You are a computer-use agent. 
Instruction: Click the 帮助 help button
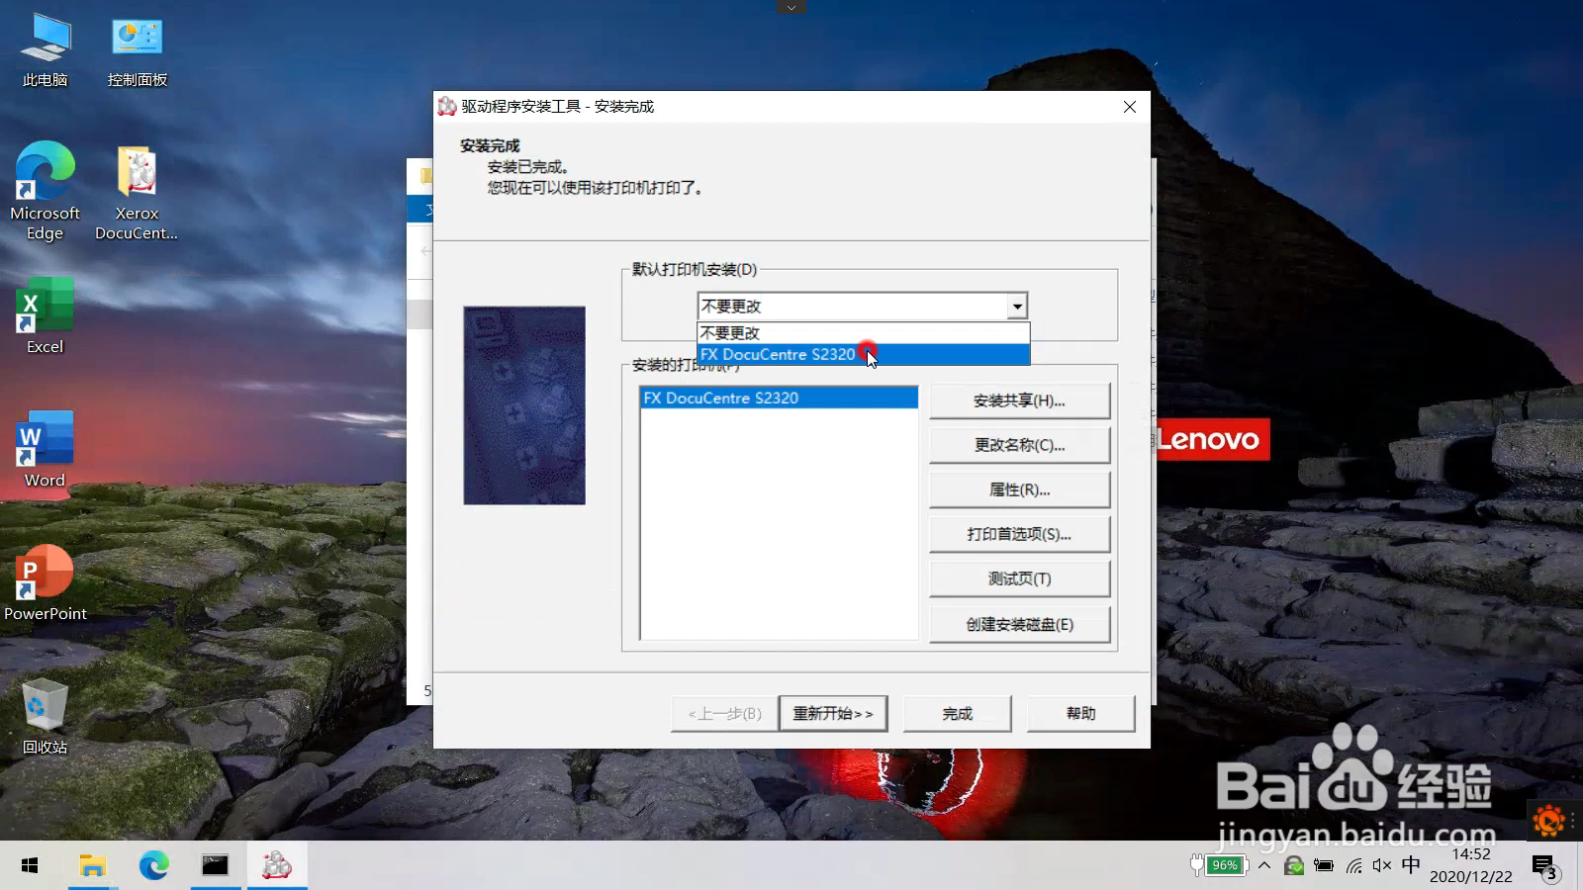pyautogui.click(x=1080, y=713)
